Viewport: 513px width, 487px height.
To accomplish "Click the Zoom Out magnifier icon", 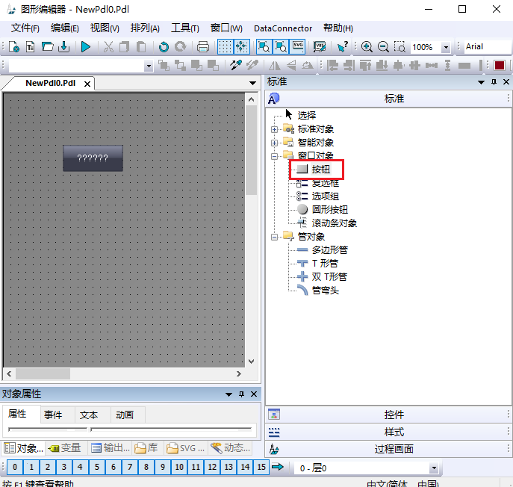I will (x=383, y=47).
